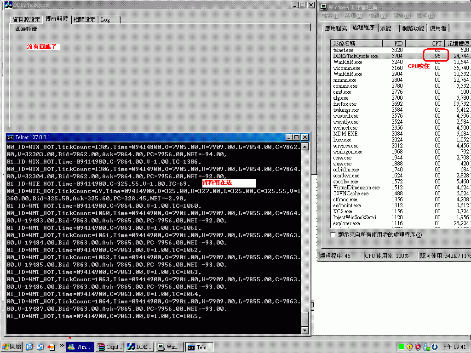
Task: Toggle 顯示來自所有使用者的處理程序 checkbox
Action: (333, 235)
